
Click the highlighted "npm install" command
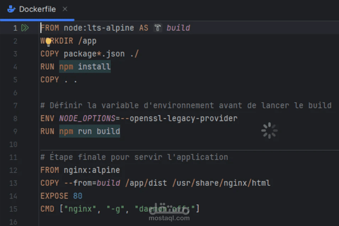click(x=85, y=67)
